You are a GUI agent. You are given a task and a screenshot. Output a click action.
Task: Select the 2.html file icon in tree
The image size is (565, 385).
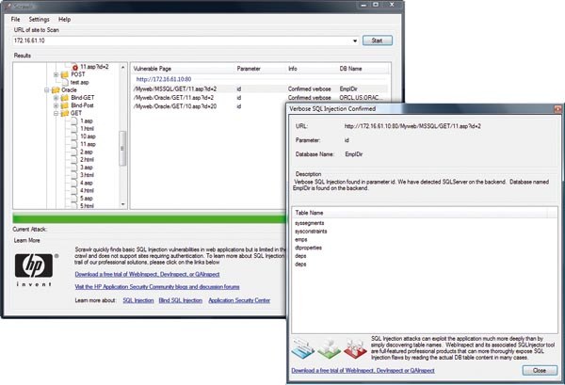click(x=73, y=159)
